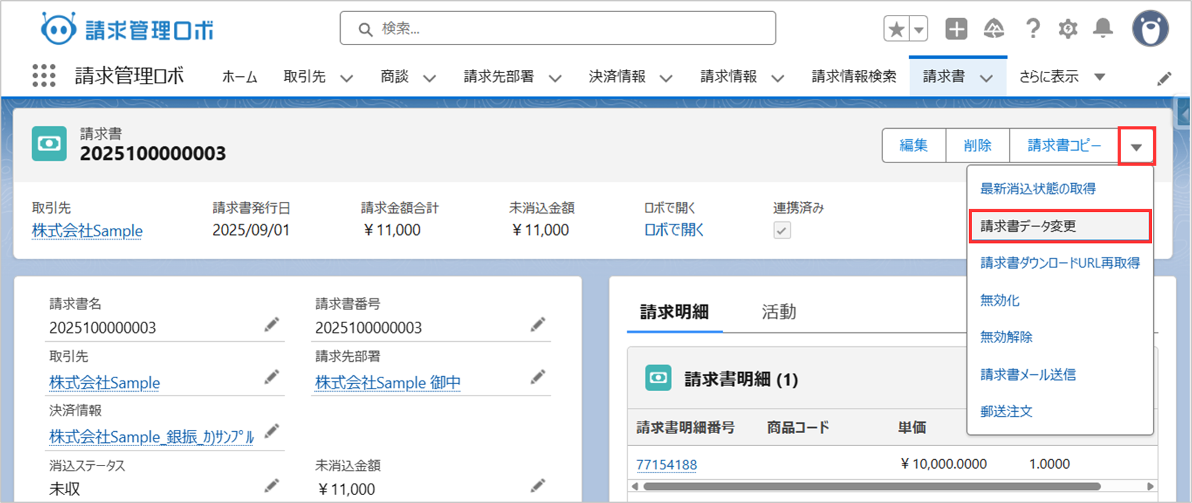Click the favorites star icon
Image resolution: width=1192 pixels, height=503 pixels.
coord(896,29)
